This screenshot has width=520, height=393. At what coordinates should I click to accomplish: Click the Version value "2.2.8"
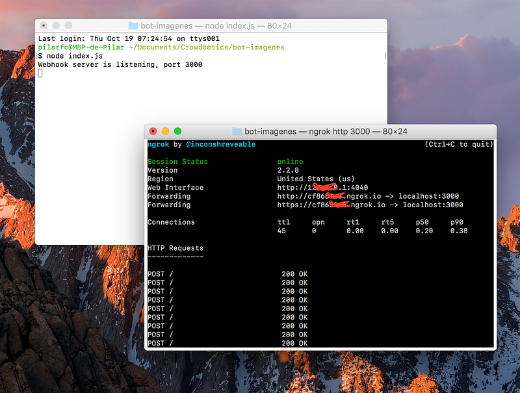coord(288,170)
